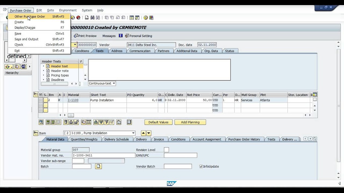Open the item tabs list button
The height and width of the screenshot is (193, 344).
[315, 139]
